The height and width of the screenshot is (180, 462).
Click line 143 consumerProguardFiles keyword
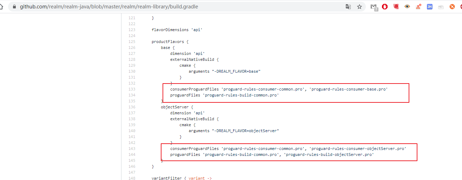(x=194, y=149)
